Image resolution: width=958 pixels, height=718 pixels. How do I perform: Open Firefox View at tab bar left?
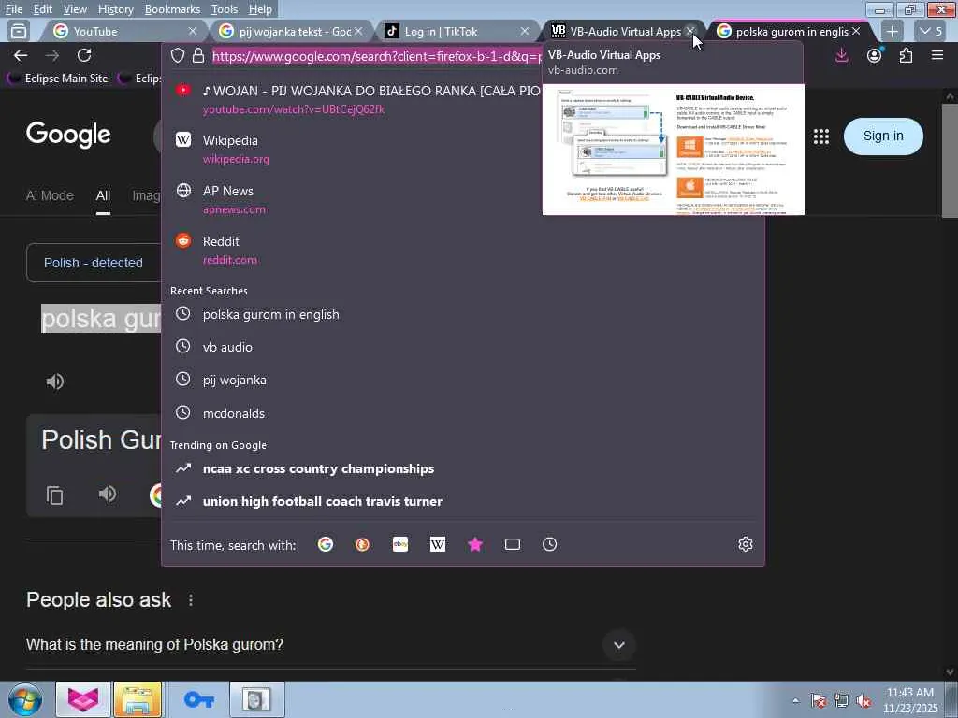click(x=19, y=31)
